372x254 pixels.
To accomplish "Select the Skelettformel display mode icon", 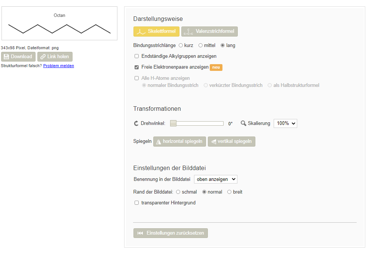I will tap(141, 31).
